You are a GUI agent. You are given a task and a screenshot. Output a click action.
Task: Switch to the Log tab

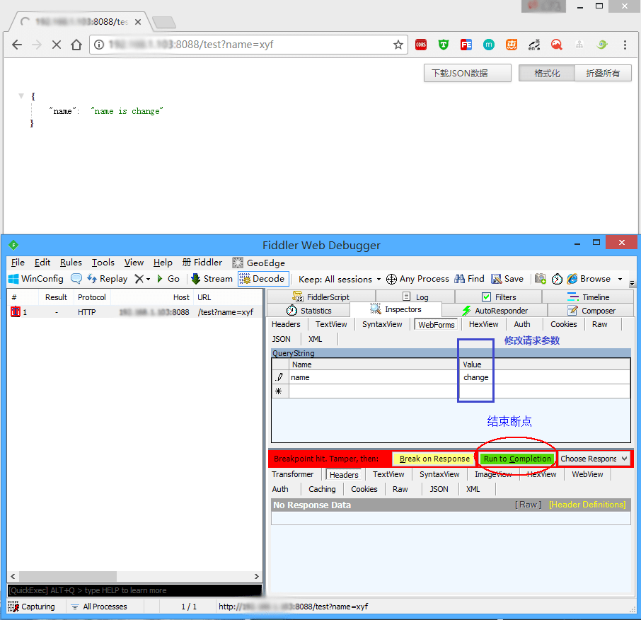415,297
